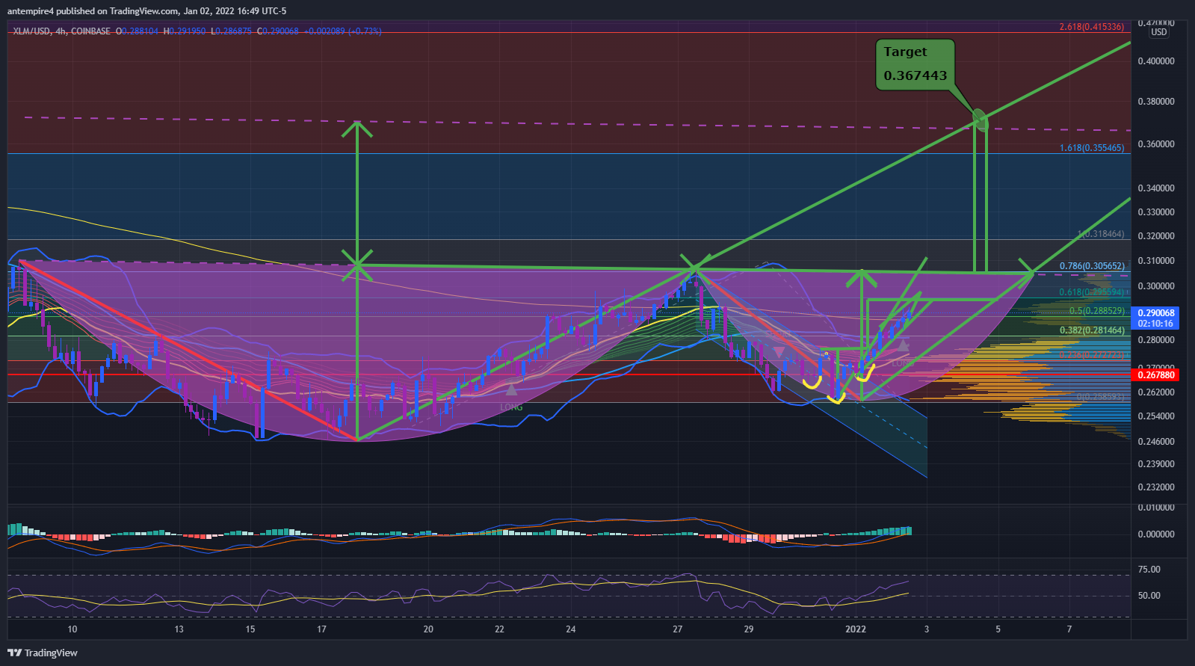Click the date label 22 on time axis
Viewport: 1195px width, 666px height.
pos(499,629)
